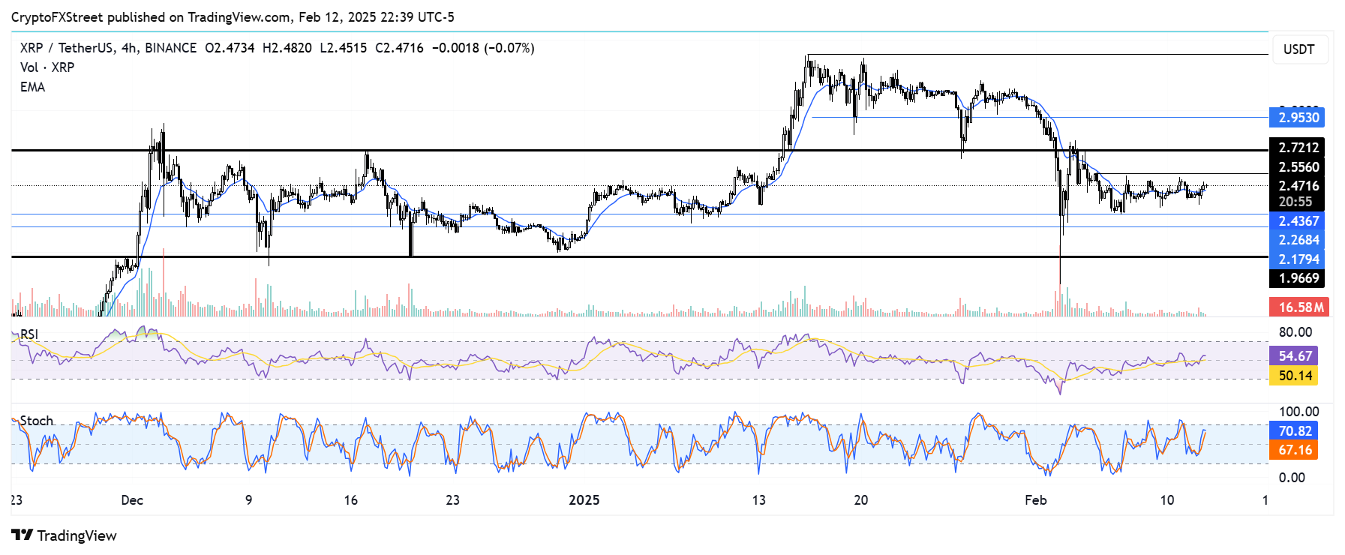Click the Dec date on time axis

(x=132, y=500)
